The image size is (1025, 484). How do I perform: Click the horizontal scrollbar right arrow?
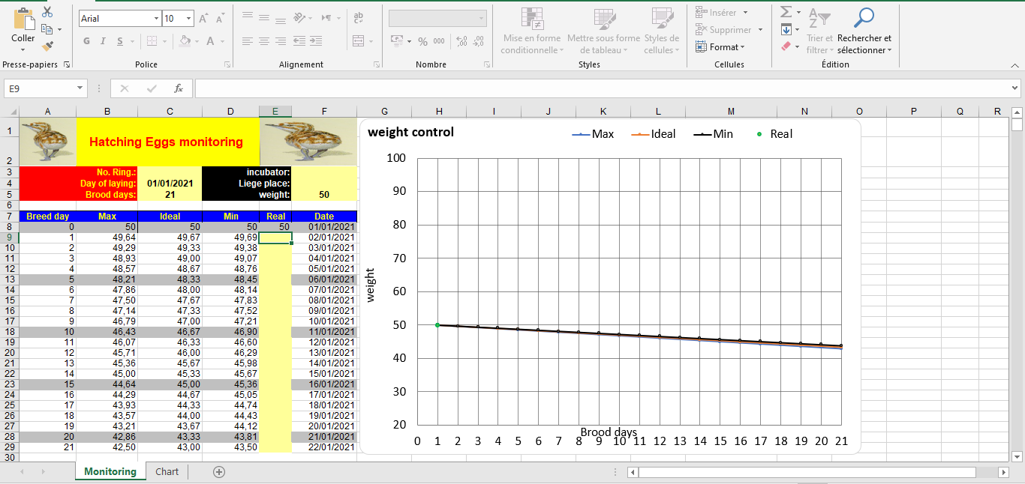1004,472
